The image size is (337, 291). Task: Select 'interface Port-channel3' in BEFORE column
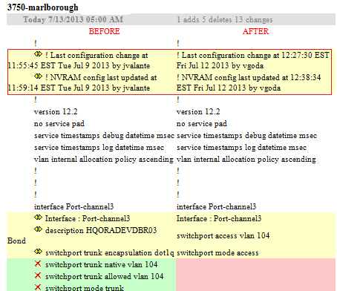[x=73, y=206]
